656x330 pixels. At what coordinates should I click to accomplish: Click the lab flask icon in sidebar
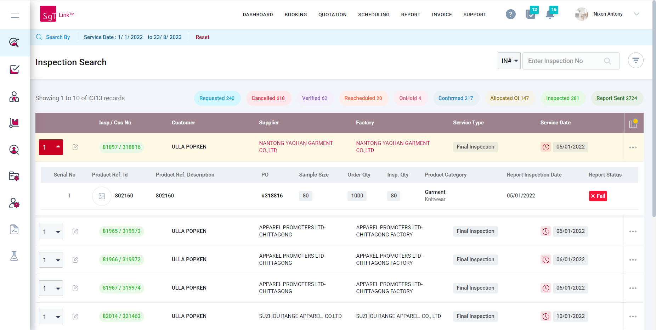point(14,256)
